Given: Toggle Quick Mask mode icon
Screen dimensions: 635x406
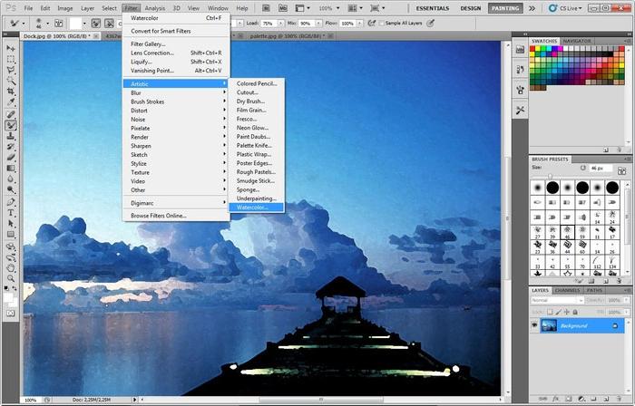Looking at the screenshot, I should pyautogui.click(x=11, y=314).
